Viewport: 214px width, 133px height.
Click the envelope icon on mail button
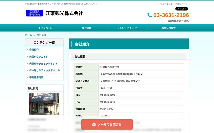94,124
